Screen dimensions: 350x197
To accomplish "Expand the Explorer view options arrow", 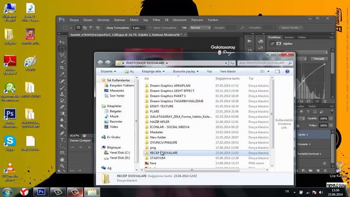I will coord(268,71).
